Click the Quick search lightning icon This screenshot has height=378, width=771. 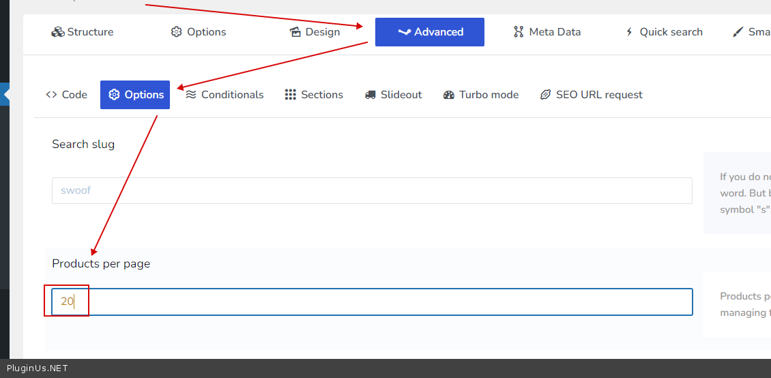click(x=629, y=32)
